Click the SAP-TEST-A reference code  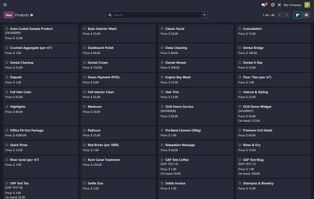coord(169,164)
